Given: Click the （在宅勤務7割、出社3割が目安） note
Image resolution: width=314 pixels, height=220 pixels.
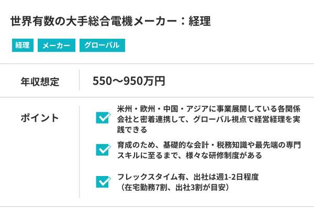Looking at the screenshot, I should coord(175,187).
